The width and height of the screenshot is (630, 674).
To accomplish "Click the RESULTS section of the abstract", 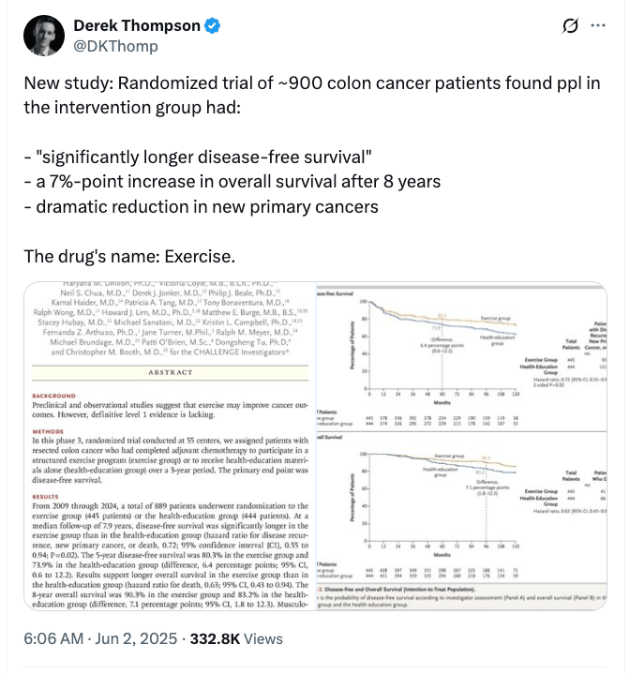I will pyautogui.click(x=171, y=551).
